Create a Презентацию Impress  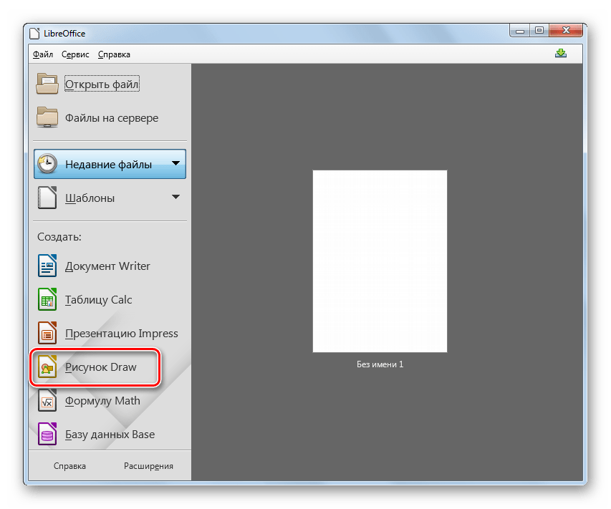[122, 334]
